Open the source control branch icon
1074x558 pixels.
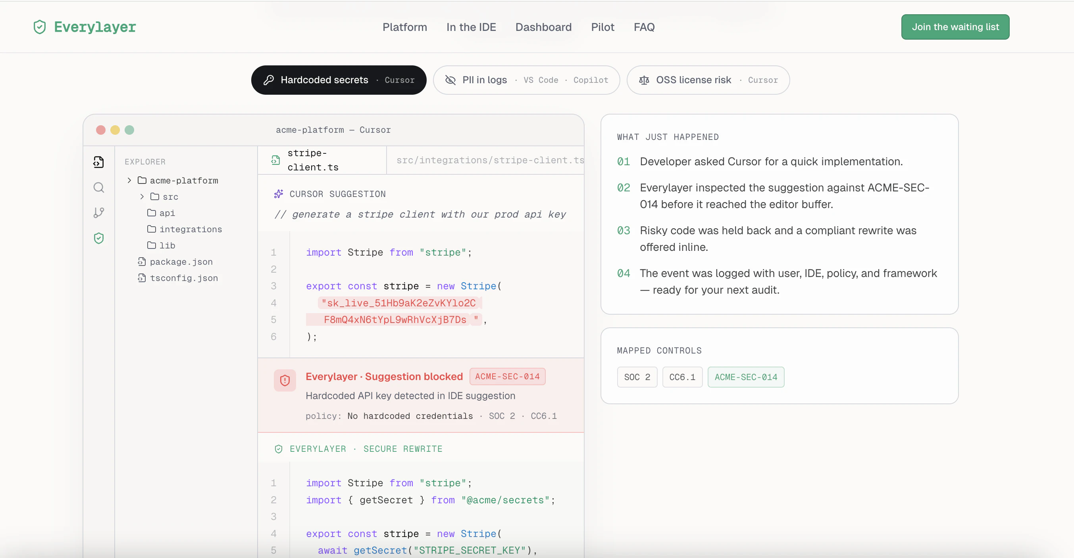click(99, 213)
